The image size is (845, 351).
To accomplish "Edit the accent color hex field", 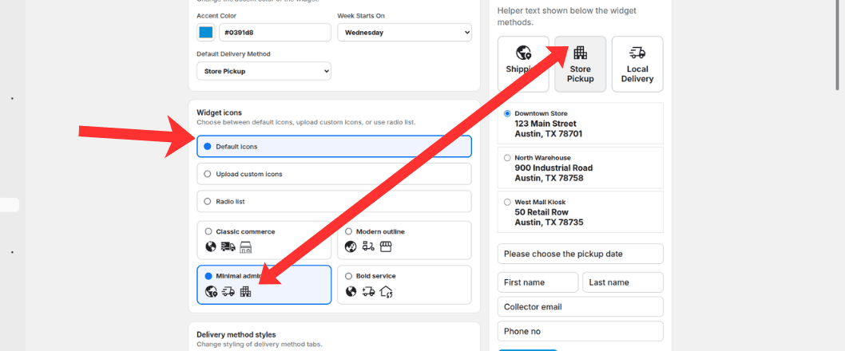I will pyautogui.click(x=275, y=32).
